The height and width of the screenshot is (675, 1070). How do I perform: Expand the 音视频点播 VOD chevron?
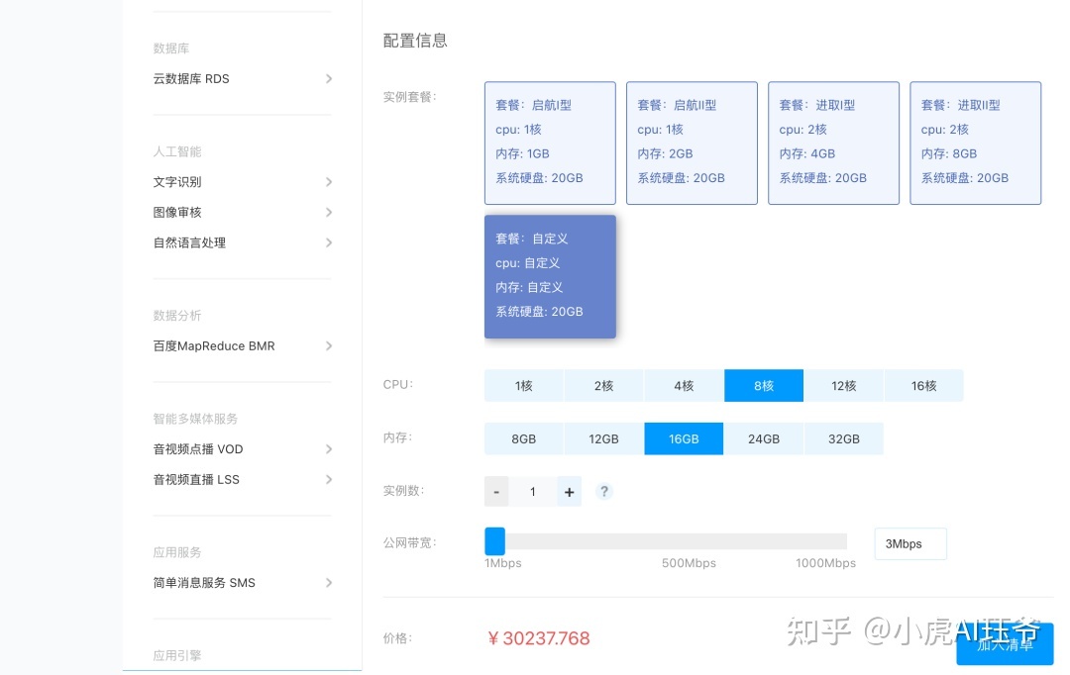329,448
